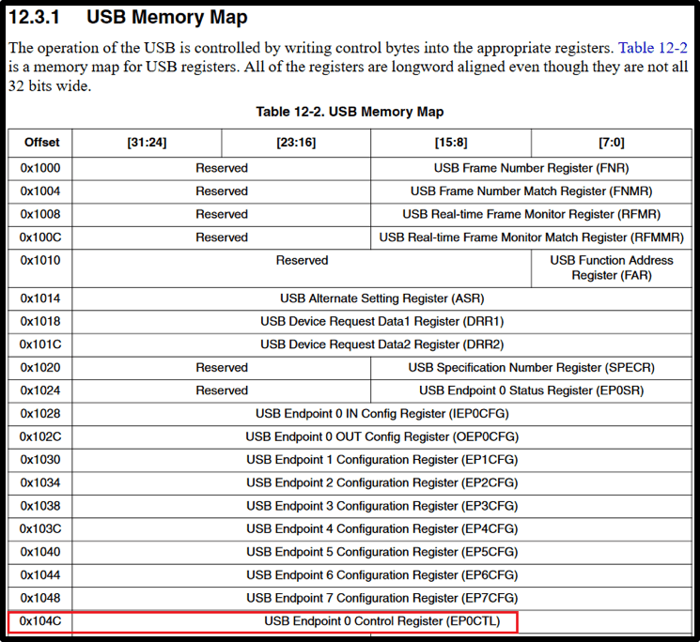Select offset cell 0x104C
This screenshot has height=642, width=700.
40,621
